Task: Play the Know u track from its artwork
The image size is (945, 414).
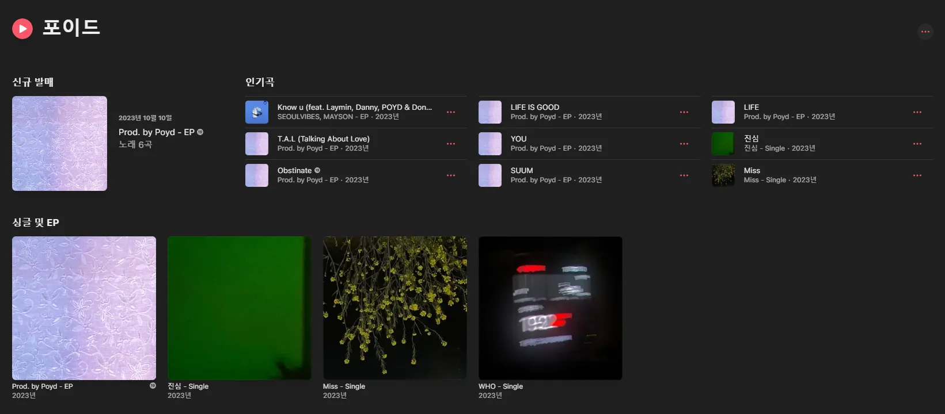Action: 257,112
